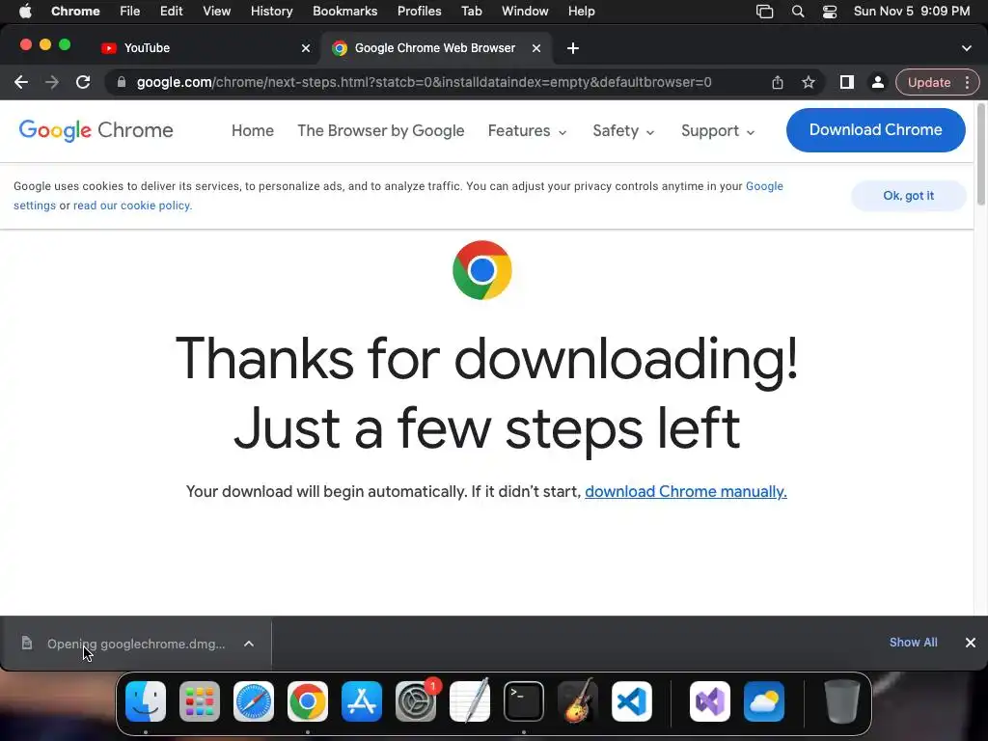Click the address bar URL
This screenshot has width=988, height=741.
click(x=425, y=82)
